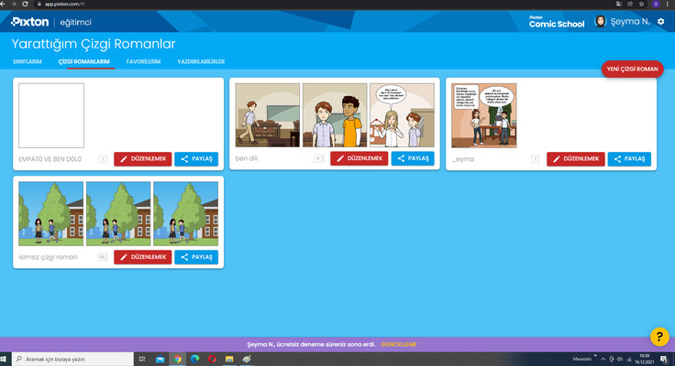675x366 pixels.
Task: Open 'isimsiz çizgi roman' thumbnail with trees
Action: tap(118, 214)
